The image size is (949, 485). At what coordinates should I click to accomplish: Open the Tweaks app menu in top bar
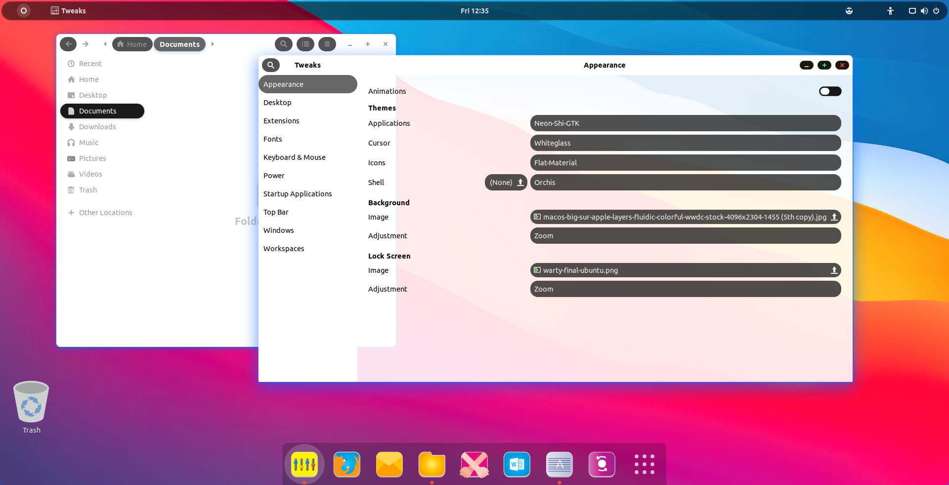68,11
